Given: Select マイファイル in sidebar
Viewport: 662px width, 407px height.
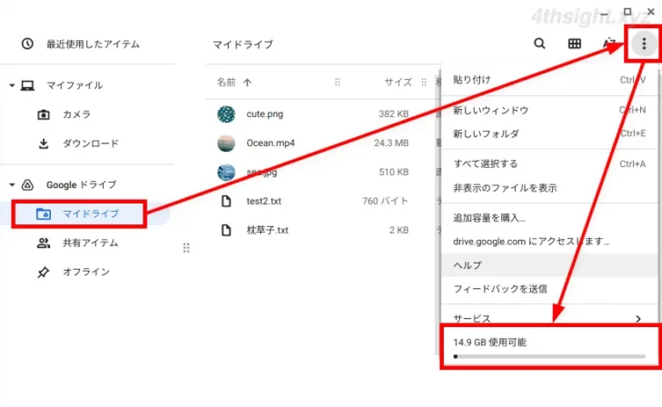Looking at the screenshot, I should coord(75,85).
